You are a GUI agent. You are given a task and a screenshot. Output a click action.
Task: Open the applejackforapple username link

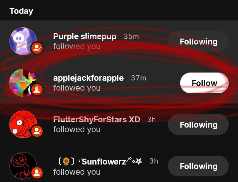88,78
